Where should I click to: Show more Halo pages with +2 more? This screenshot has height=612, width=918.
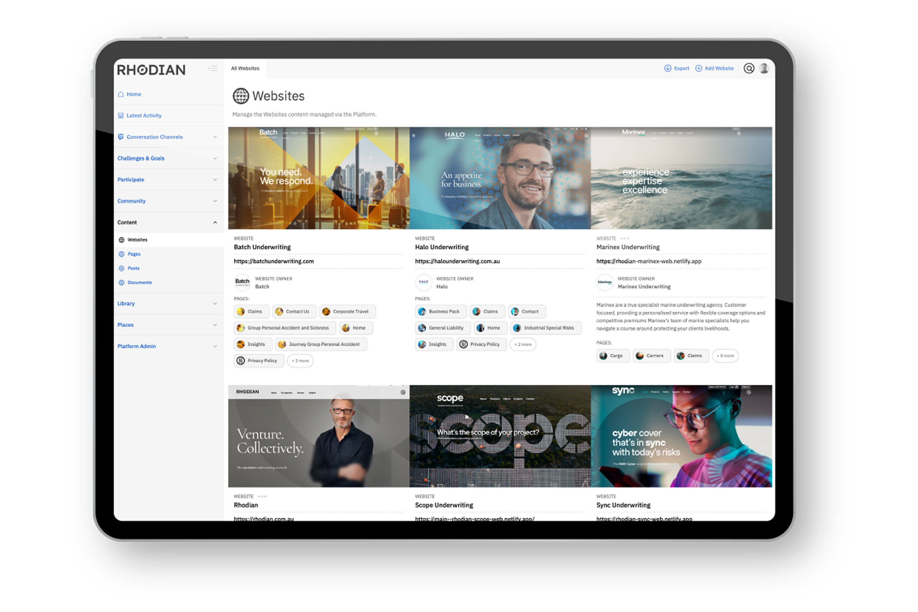pyautogui.click(x=523, y=344)
